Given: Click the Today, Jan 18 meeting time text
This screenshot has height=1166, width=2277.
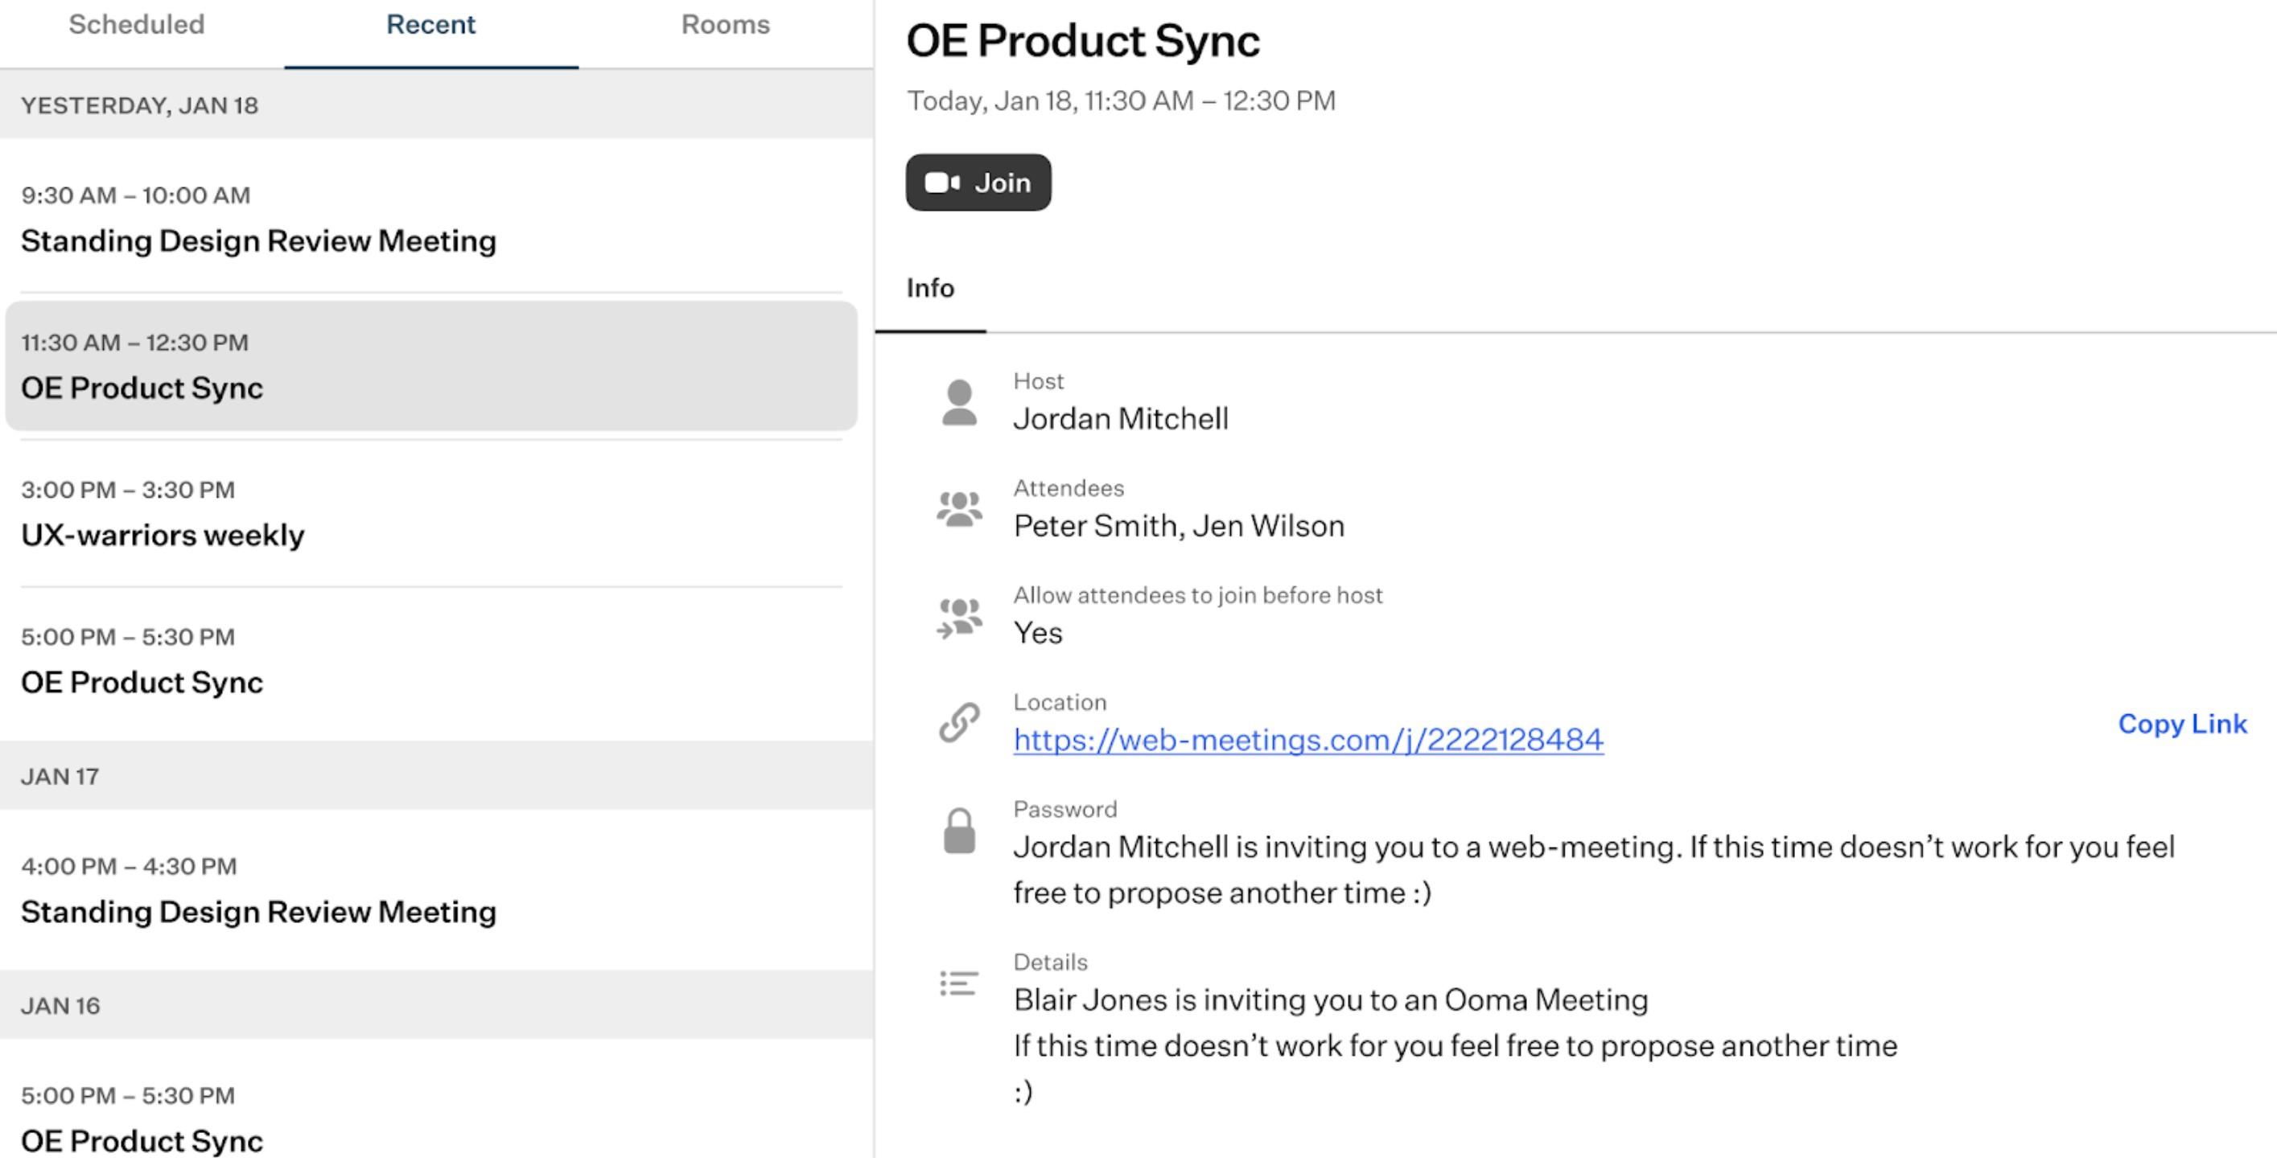Looking at the screenshot, I should click(x=1121, y=101).
